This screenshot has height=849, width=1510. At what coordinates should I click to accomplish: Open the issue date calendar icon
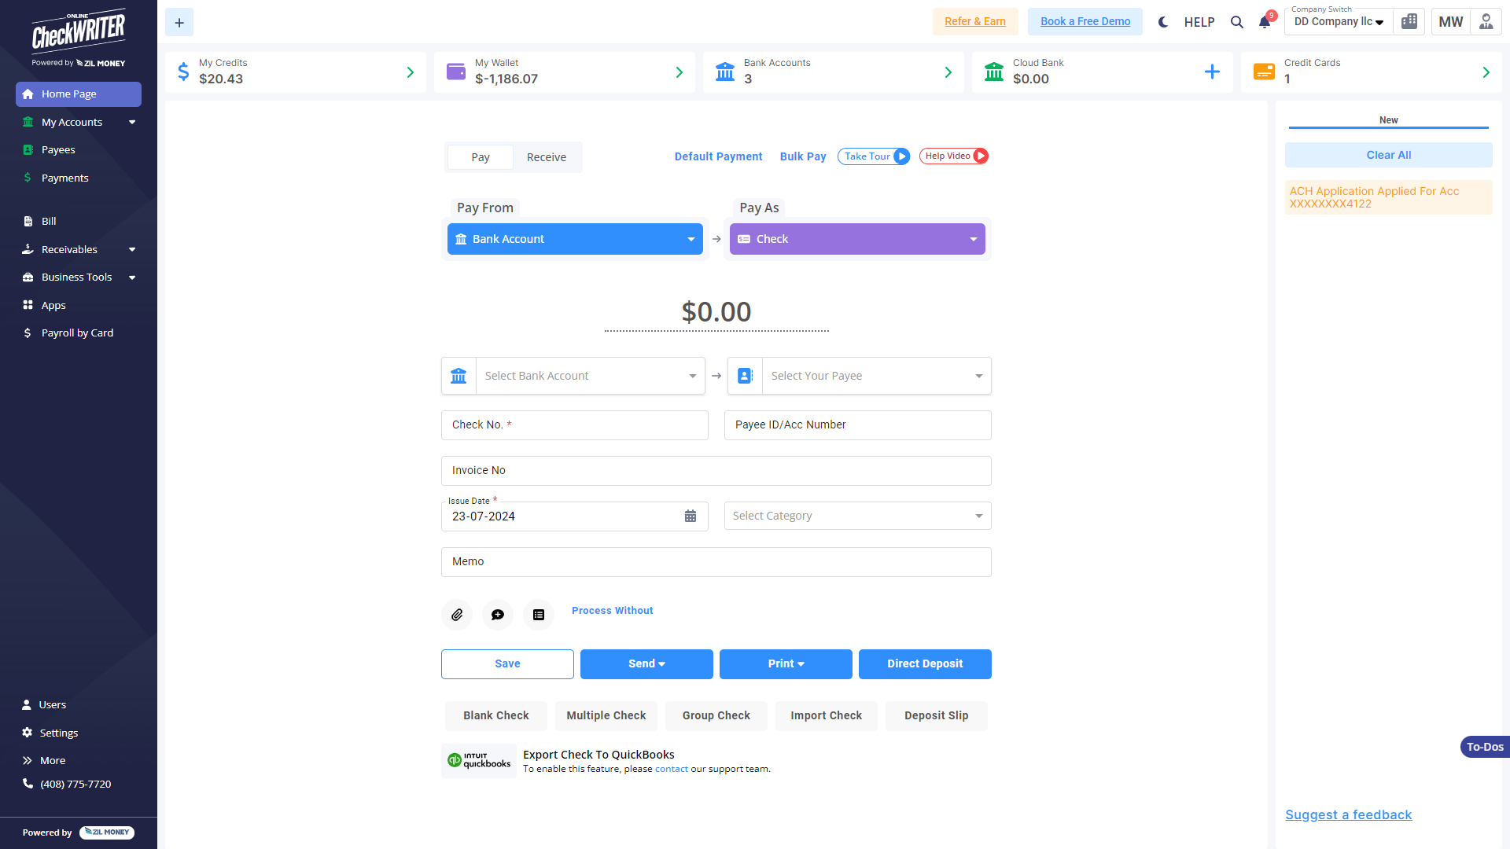point(691,516)
